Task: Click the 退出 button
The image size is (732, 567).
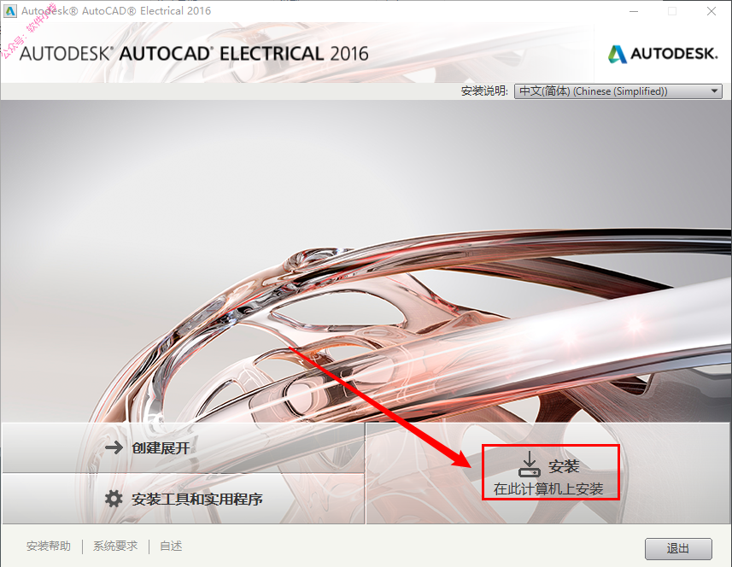Action: pos(678,548)
